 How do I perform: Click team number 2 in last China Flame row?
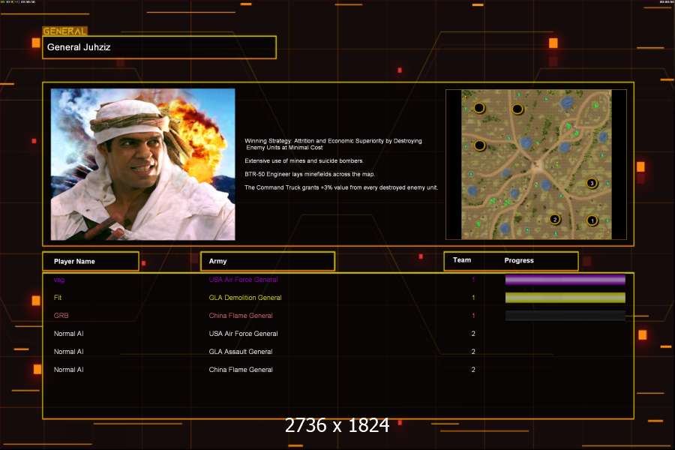click(473, 370)
